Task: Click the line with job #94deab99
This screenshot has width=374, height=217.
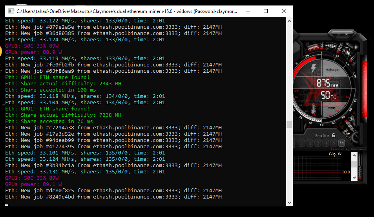Action: [x=113, y=140]
